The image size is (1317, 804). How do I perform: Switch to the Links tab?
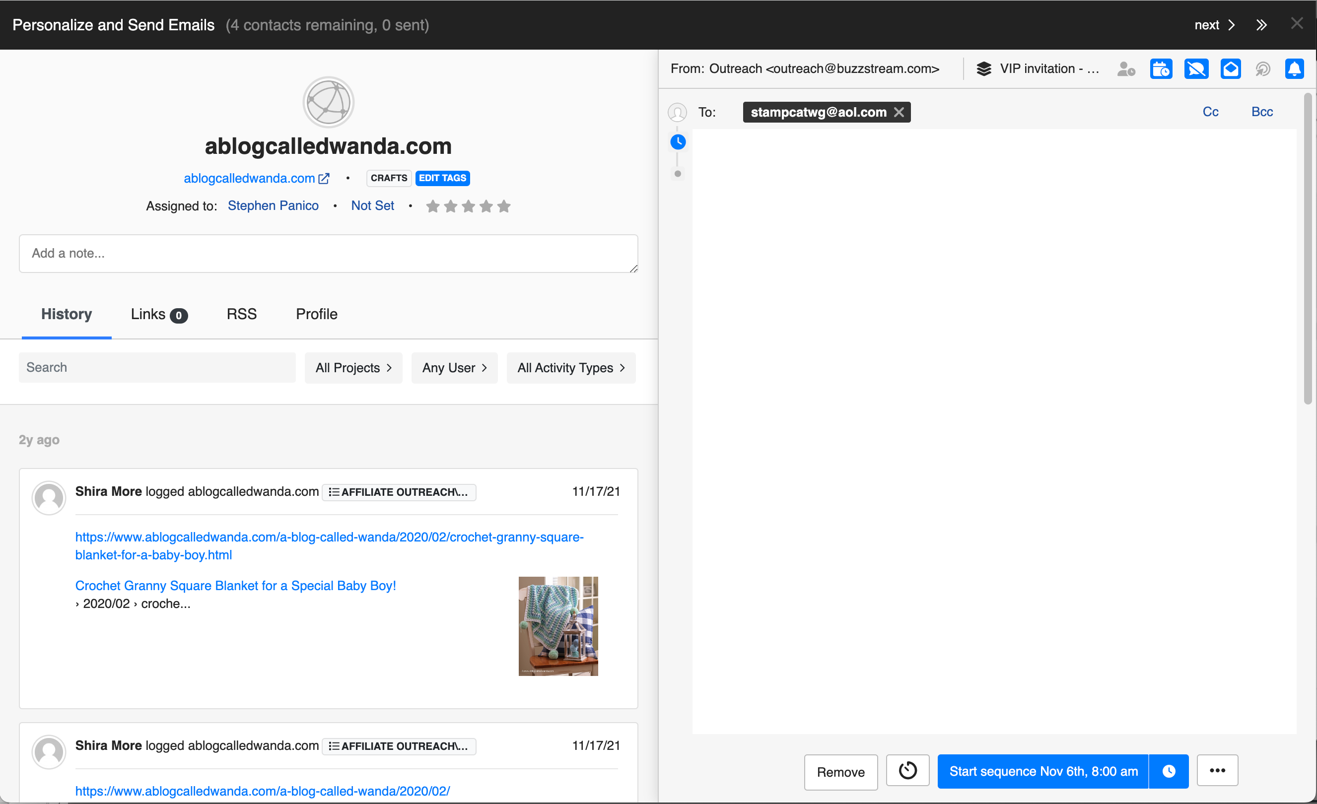pos(159,314)
